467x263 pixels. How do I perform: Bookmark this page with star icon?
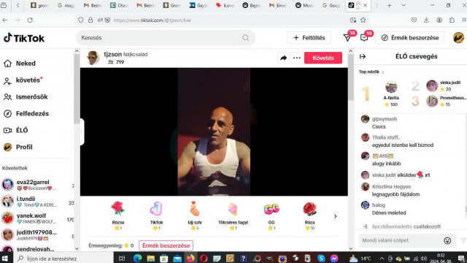coord(363,20)
